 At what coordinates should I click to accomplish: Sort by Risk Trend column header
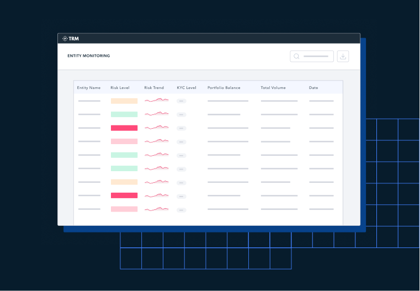(x=154, y=88)
